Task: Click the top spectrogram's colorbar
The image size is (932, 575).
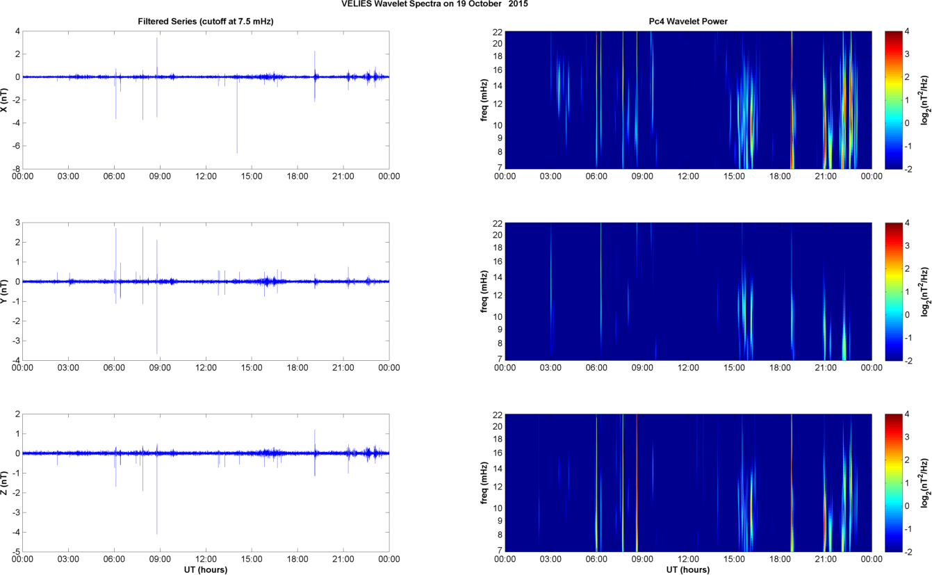Action: coord(893,99)
